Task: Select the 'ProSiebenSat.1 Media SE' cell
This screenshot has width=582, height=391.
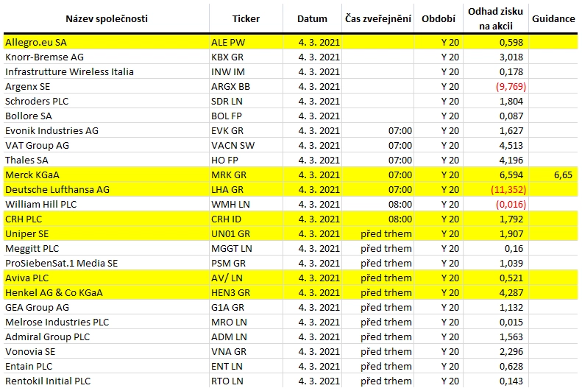Action: coord(107,264)
